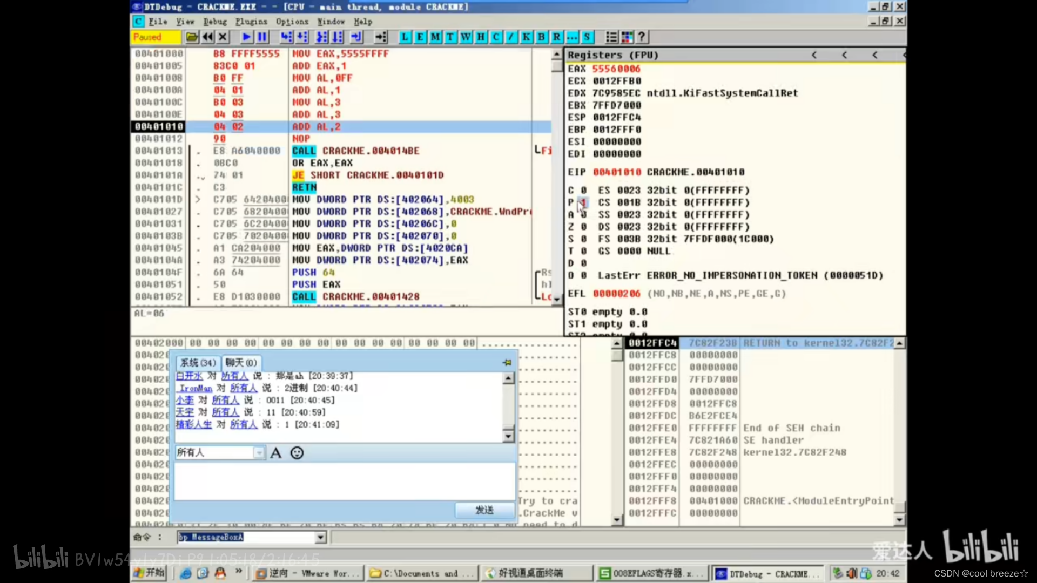The width and height of the screenshot is (1037, 583).
Task: Run the program with the play icon
Action: [x=247, y=37]
